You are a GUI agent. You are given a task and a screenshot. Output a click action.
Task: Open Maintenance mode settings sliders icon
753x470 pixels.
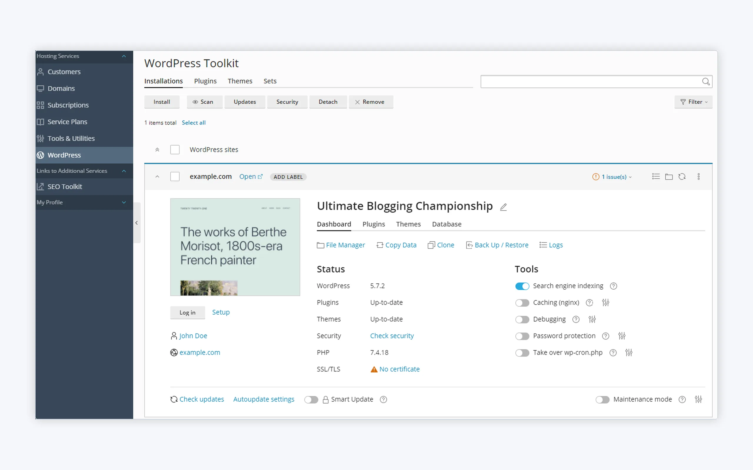tap(699, 399)
